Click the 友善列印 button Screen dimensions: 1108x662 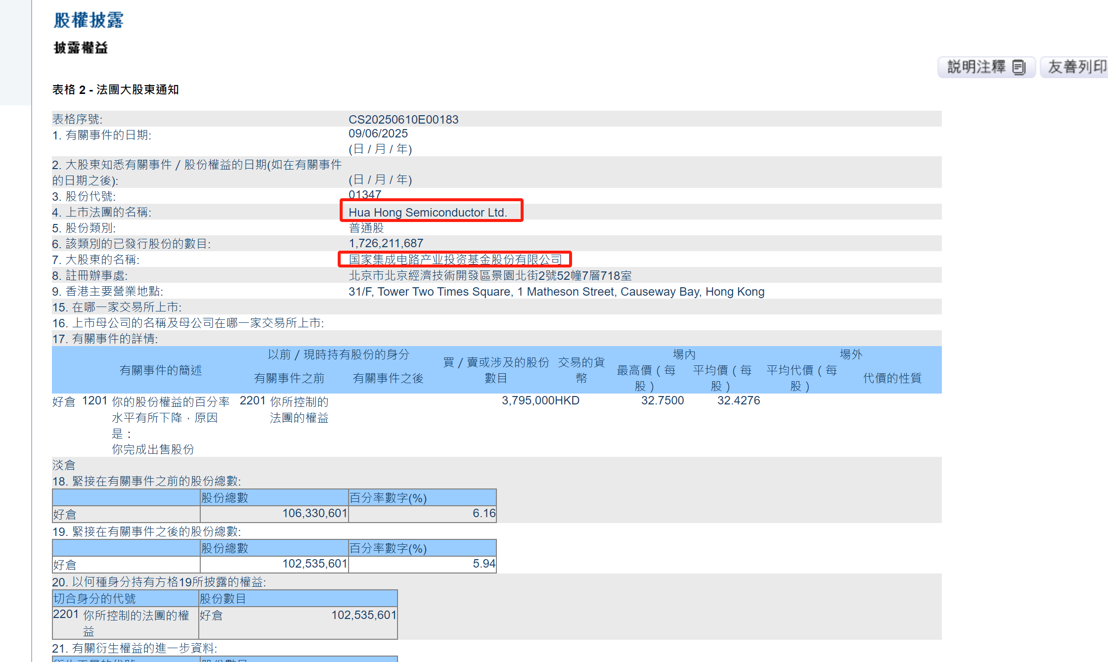tap(1074, 67)
